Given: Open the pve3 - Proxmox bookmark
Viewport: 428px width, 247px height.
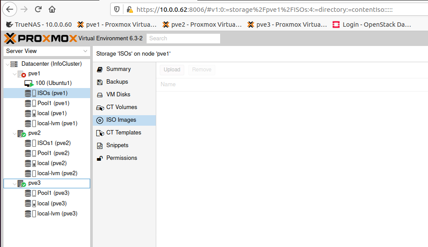Looking at the screenshot, I should 287,25.
